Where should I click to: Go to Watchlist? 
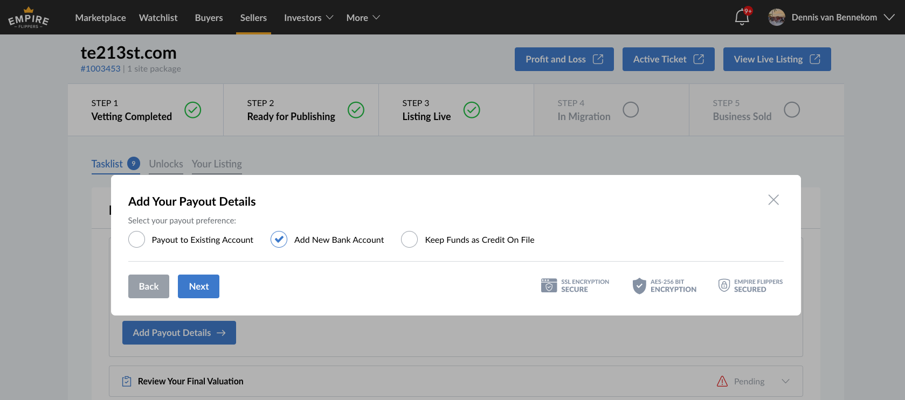(158, 18)
